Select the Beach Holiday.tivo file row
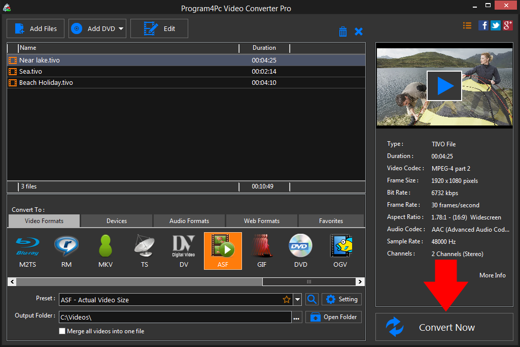520x347 pixels. point(186,83)
